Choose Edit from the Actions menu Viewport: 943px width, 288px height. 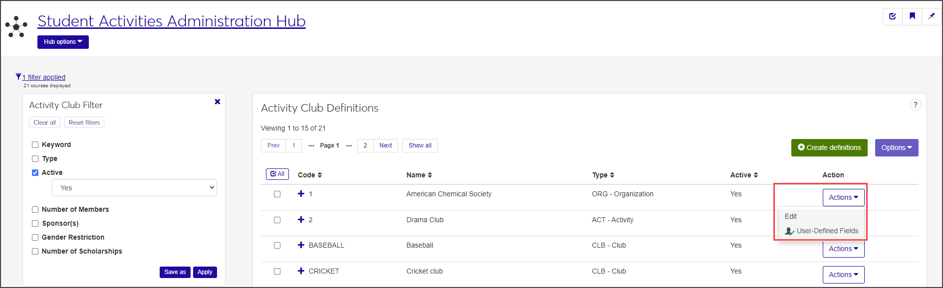pyautogui.click(x=791, y=216)
